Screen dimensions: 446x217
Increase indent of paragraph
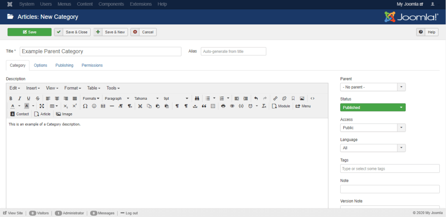point(246,98)
